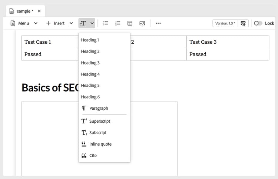The width and height of the screenshot is (278, 179).
Task: Close the sample tab
Action: click(x=39, y=11)
